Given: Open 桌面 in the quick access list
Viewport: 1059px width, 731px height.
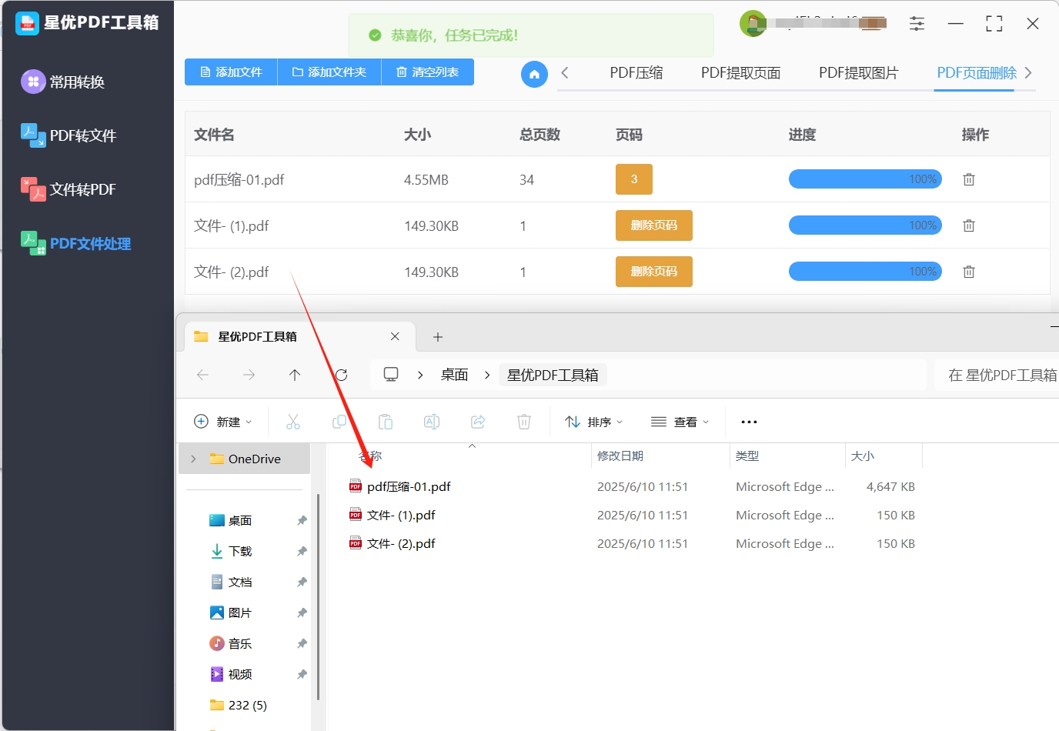Looking at the screenshot, I should pos(240,520).
